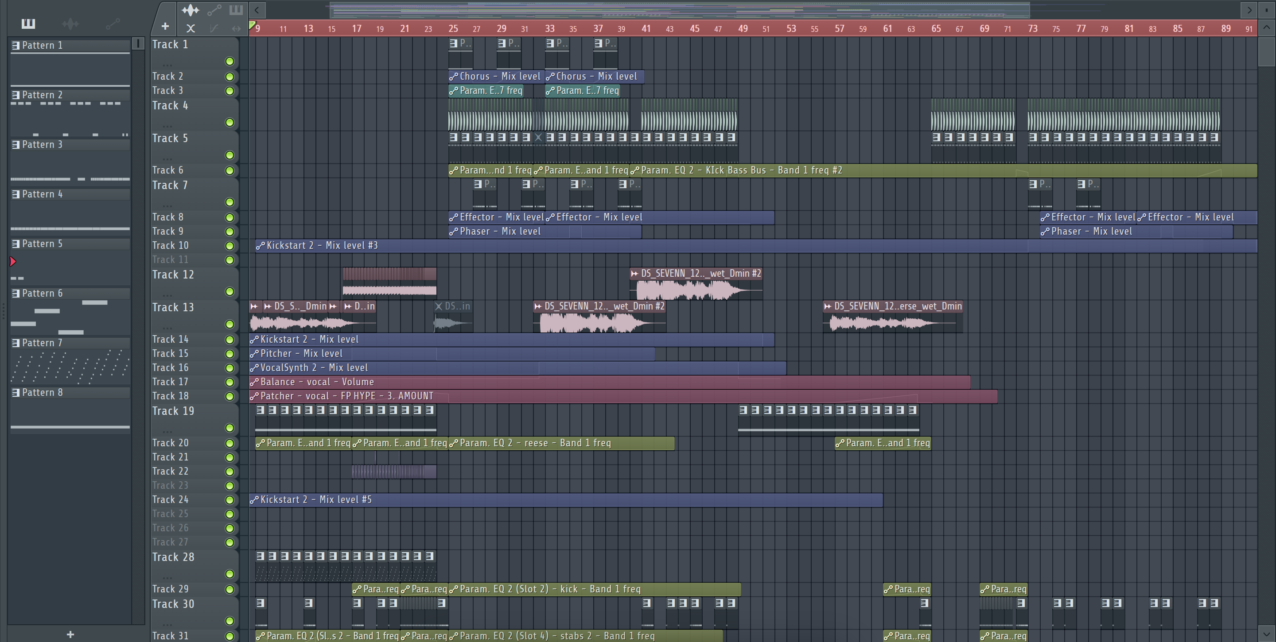Open the Patcher - vocal - FP HYPE clip menu icon

click(254, 396)
